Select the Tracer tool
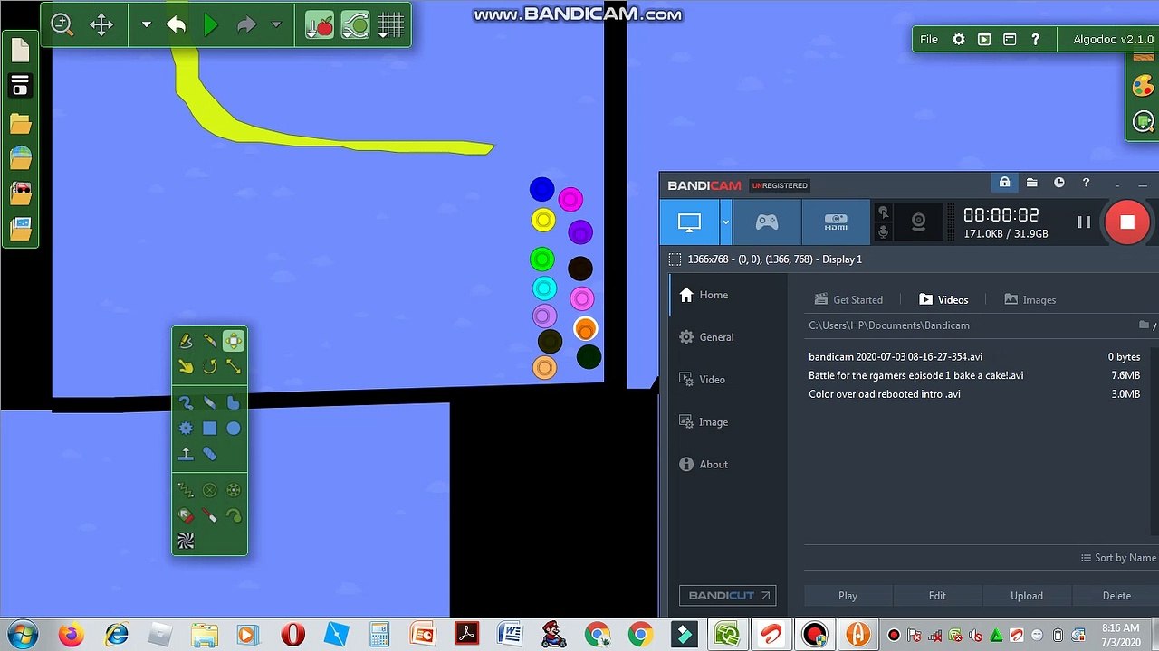This screenshot has height=651, width=1159. pyautogui.click(x=234, y=515)
